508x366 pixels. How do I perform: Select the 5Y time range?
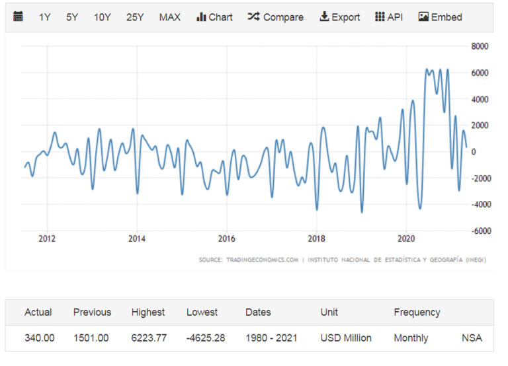click(x=72, y=17)
